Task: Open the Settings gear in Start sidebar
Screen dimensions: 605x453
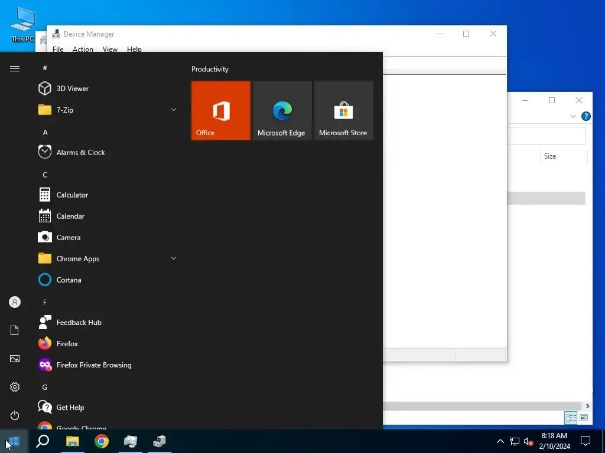Action: tap(15, 387)
